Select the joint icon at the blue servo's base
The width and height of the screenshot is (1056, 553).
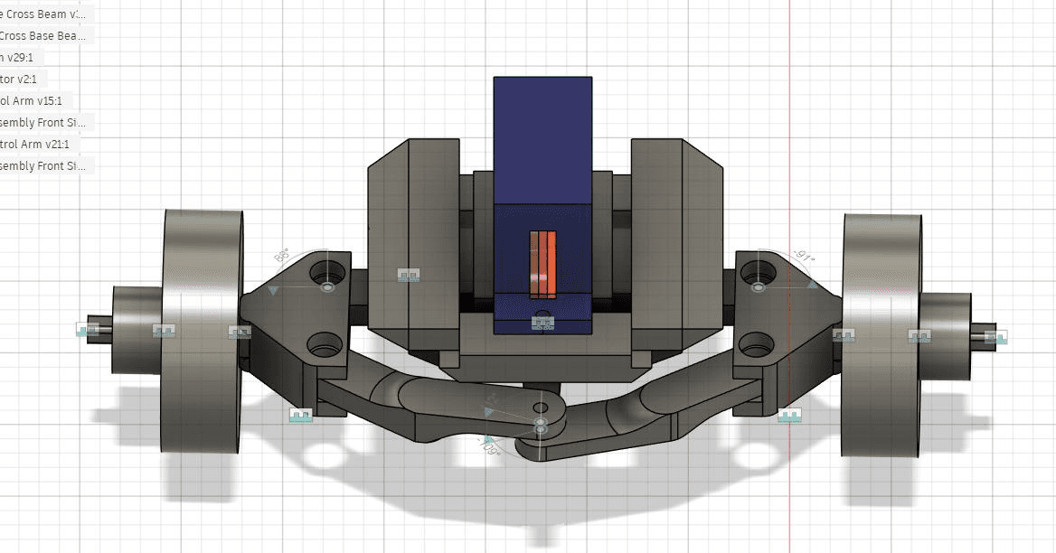[542, 323]
